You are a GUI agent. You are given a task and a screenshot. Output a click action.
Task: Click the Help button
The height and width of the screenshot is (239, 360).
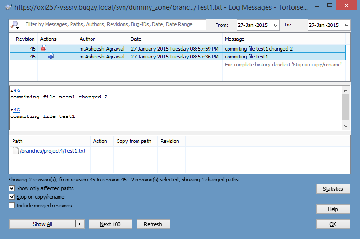333,209
